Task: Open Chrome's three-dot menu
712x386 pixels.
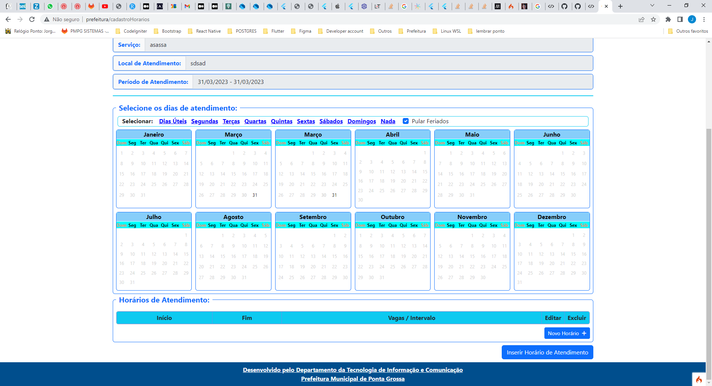Action: click(704, 19)
